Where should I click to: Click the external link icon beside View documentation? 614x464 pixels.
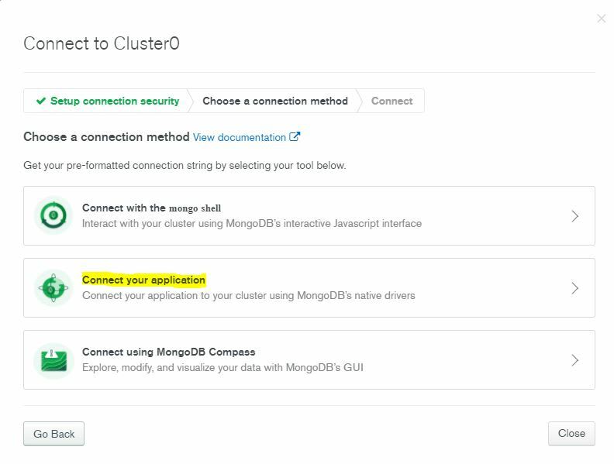[x=295, y=136]
